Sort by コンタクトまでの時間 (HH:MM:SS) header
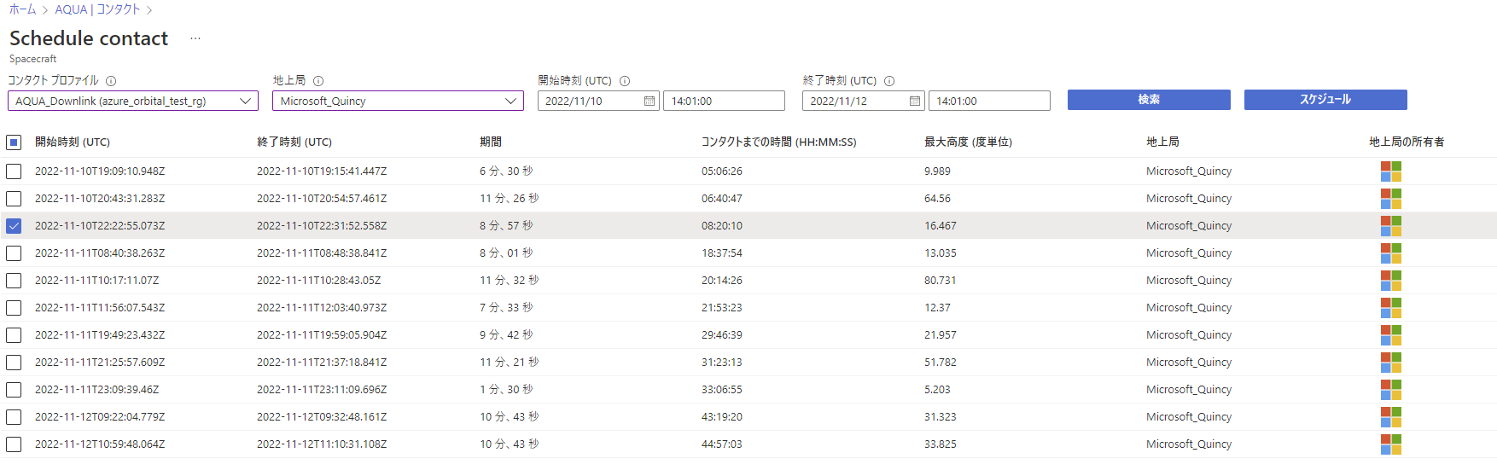 tap(779, 142)
